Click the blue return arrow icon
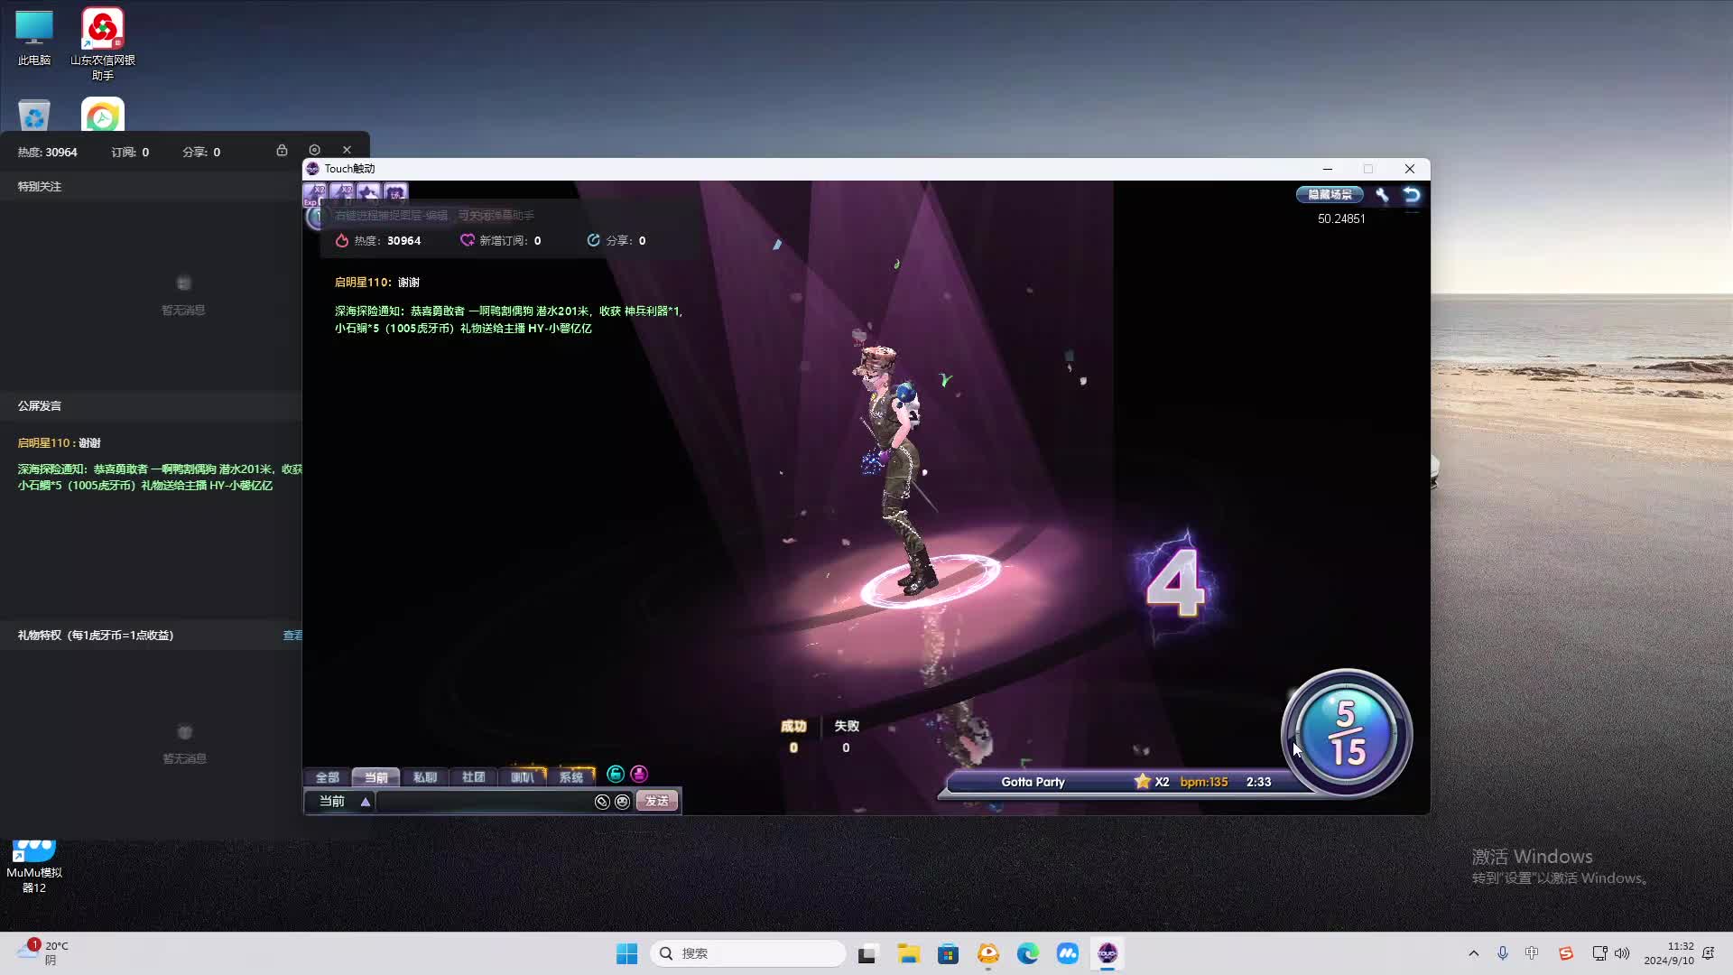Screen dimensions: 1733x975 pyautogui.click(x=1412, y=194)
